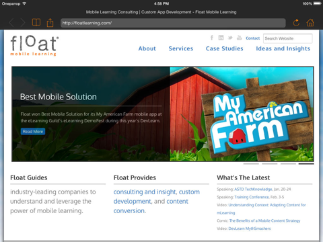Open the Case Studies menu

click(225, 48)
